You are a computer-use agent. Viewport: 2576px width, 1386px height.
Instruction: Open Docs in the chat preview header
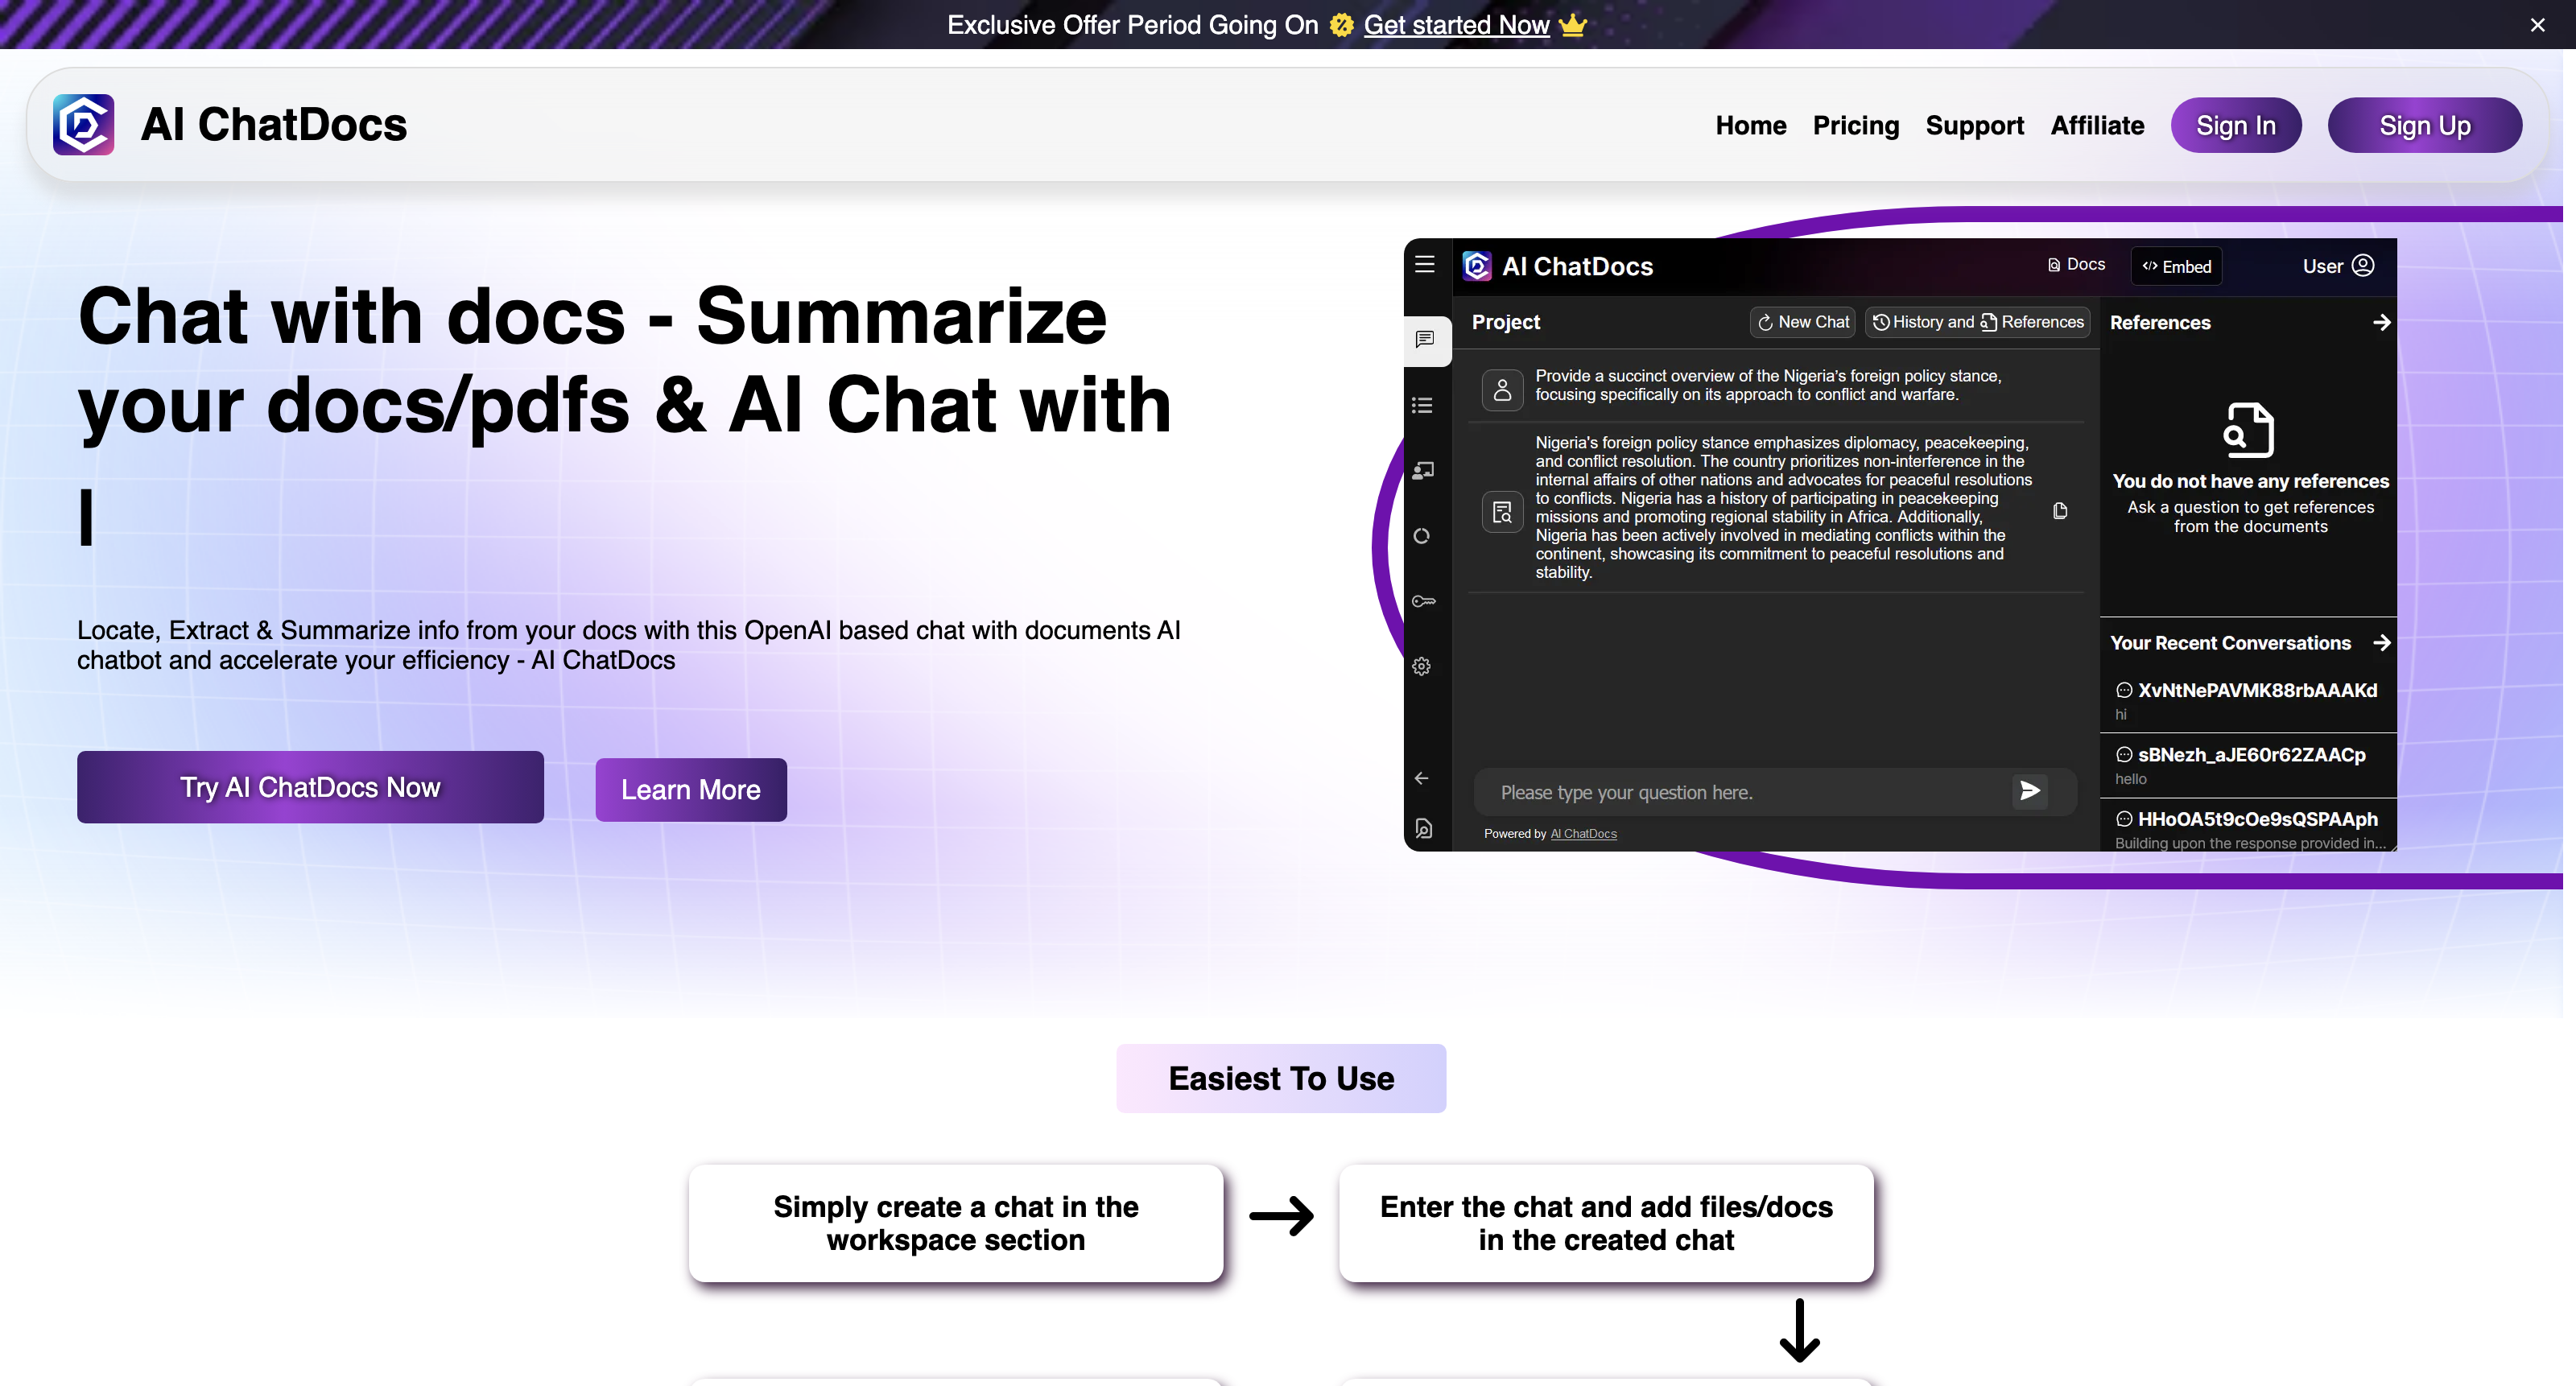[2076, 265]
